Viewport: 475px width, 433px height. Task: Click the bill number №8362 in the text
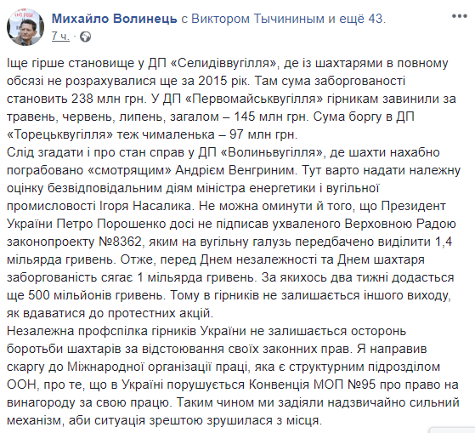(x=121, y=242)
